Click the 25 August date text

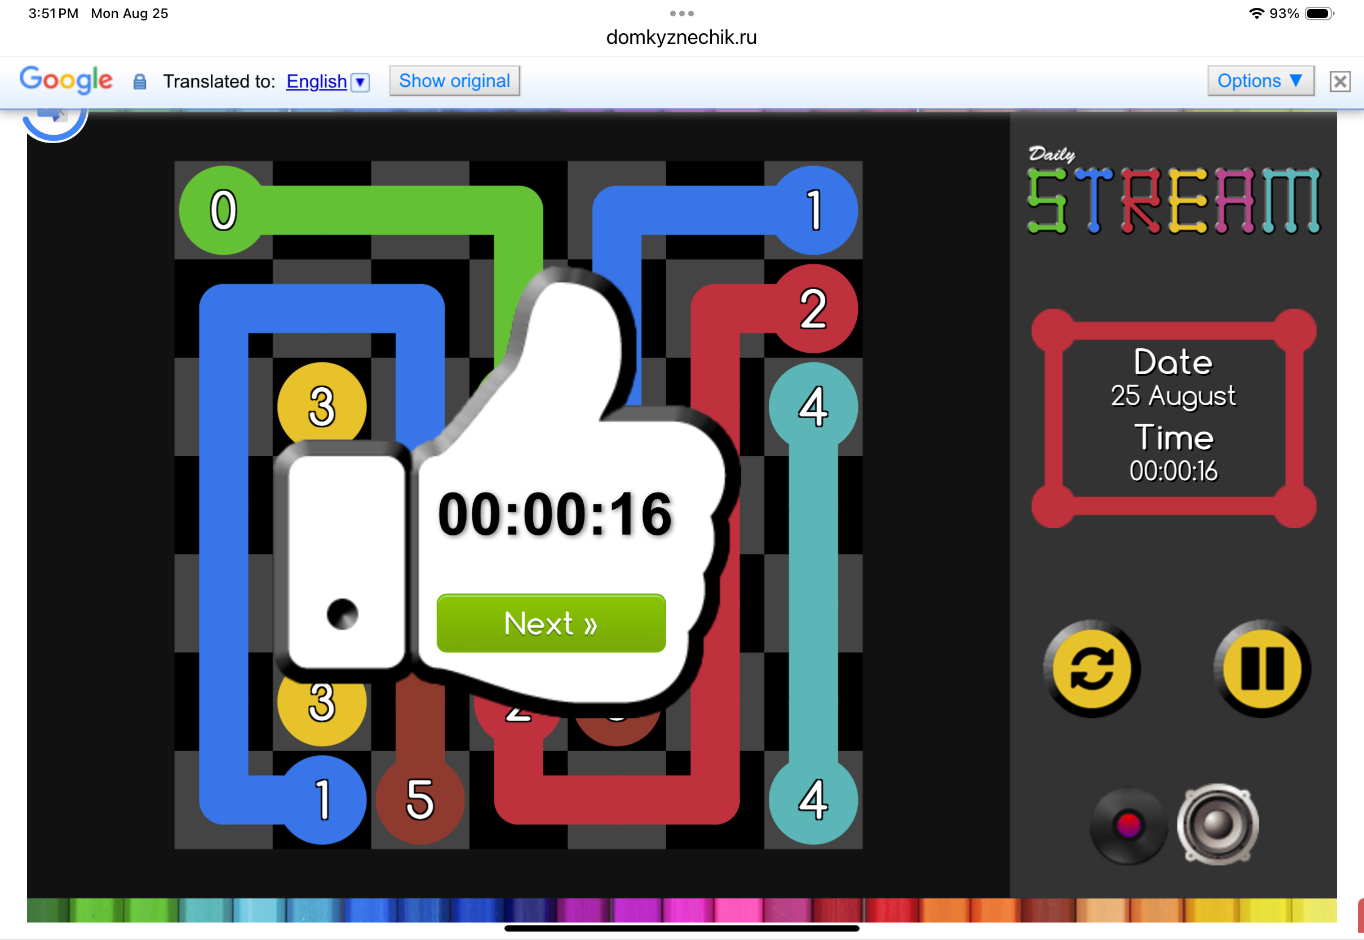coord(1173,396)
